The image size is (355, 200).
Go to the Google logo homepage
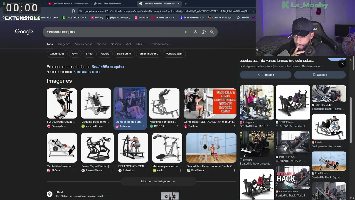[x=24, y=32]
